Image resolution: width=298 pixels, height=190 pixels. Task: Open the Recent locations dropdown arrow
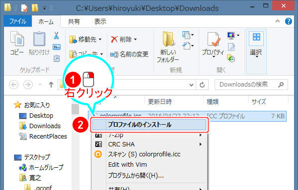(x=40, y=85)
